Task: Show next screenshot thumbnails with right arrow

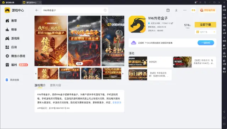Action: pos(123,74)
